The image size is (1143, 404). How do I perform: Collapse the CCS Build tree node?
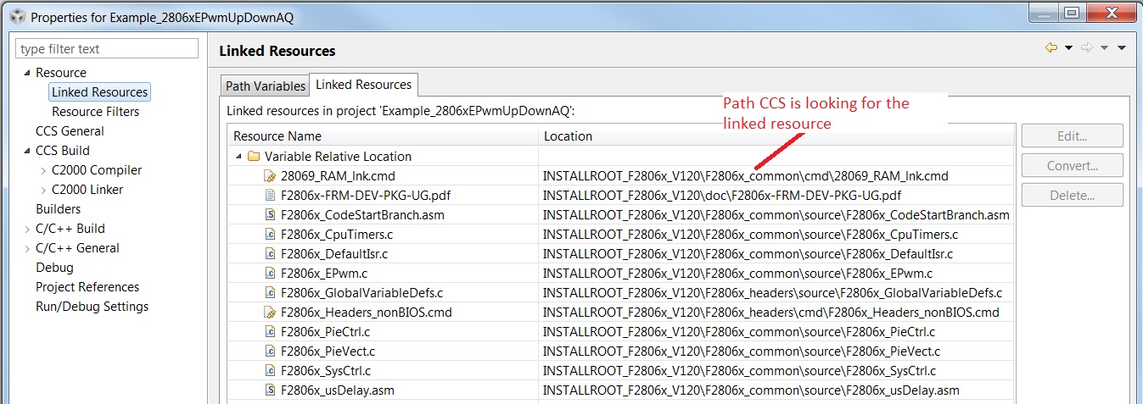[x=27, y=151]
